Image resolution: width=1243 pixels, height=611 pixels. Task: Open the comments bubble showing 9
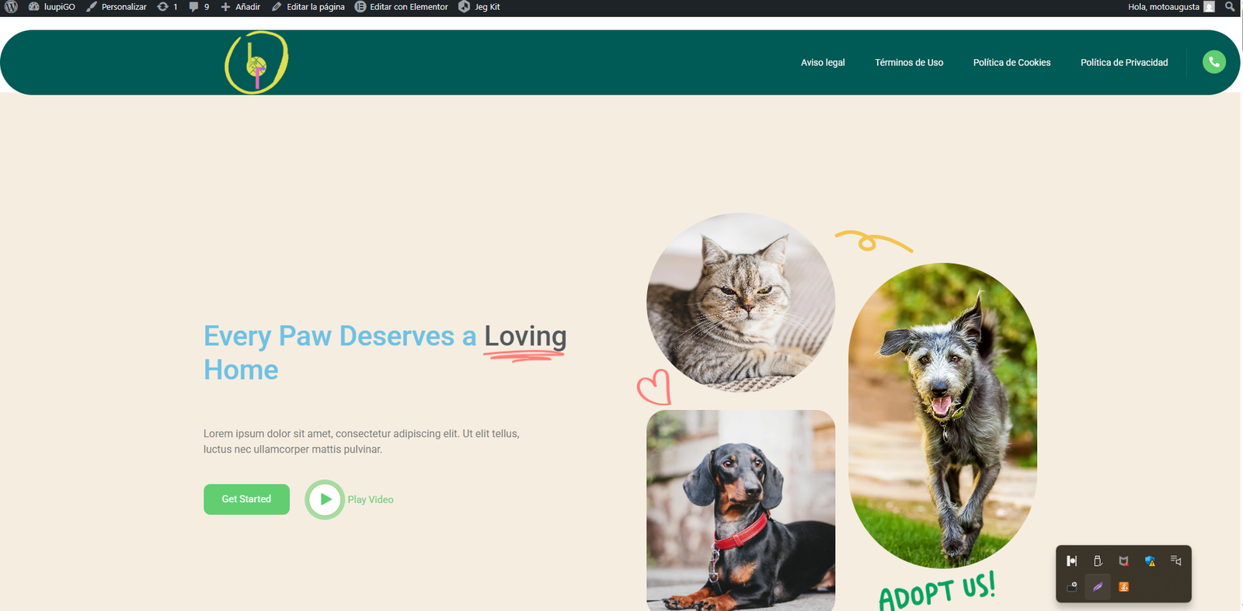199,6
